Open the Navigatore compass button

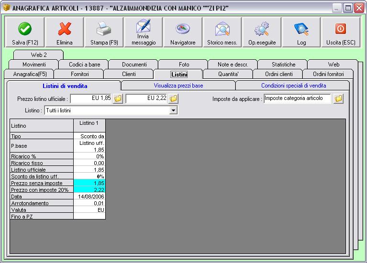pyautogui.click(x=183, y=32)
